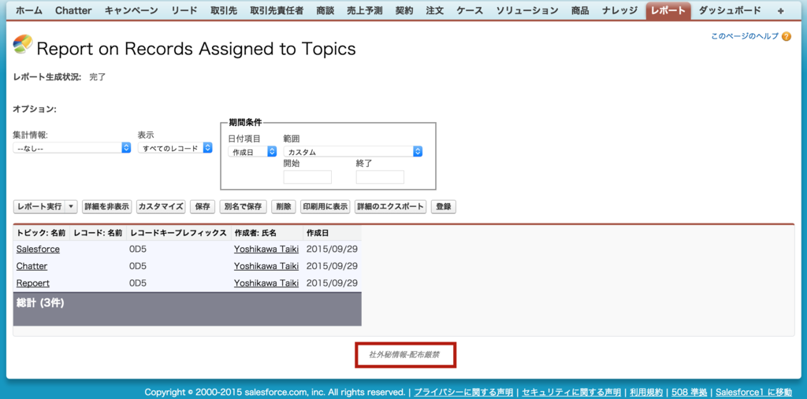The height and width of the screenshot is (399, 807).
Task: Click the 詳細を非表示 button
Action: 107,207
